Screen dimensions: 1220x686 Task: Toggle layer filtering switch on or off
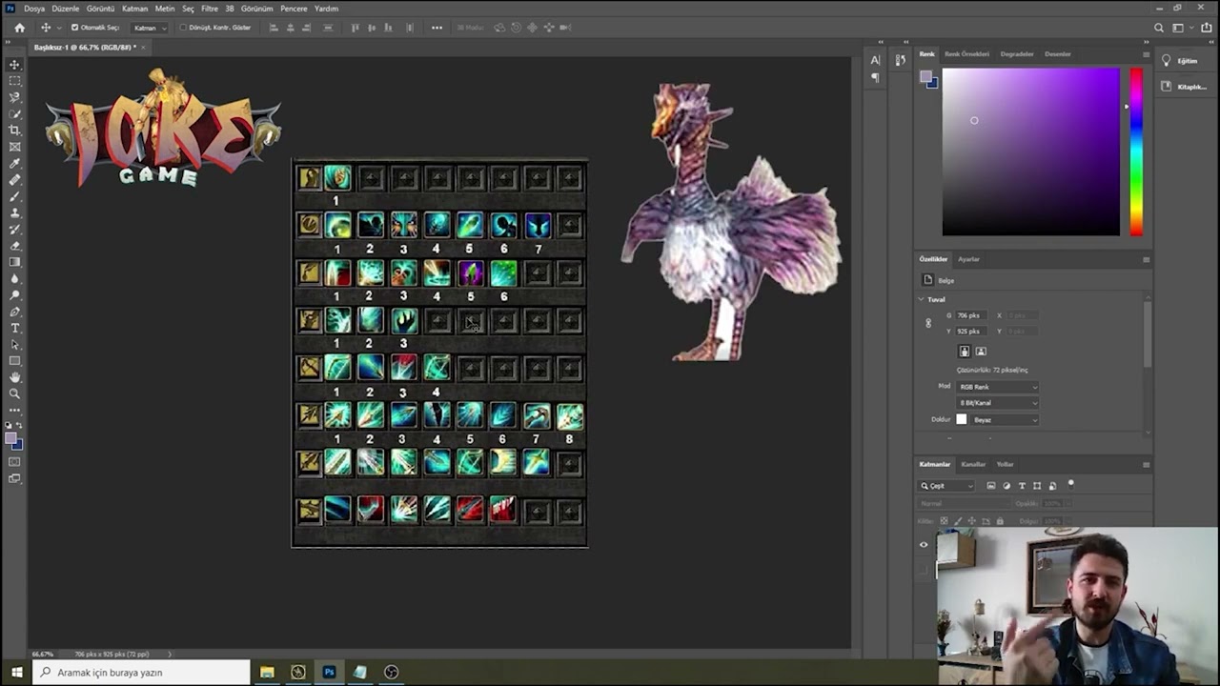point(1070,484)
